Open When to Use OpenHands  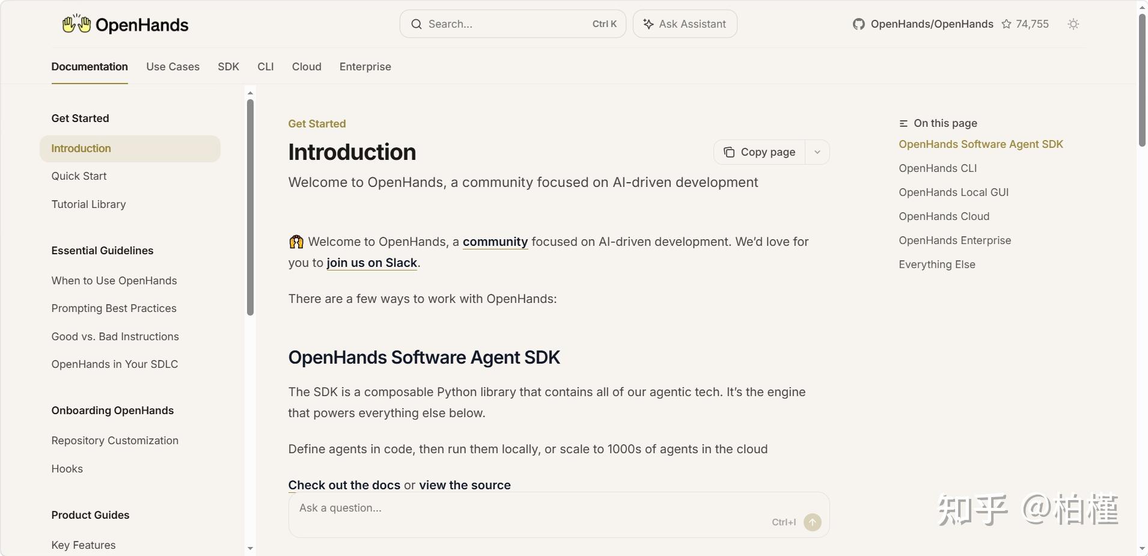(x=114, y=281)
